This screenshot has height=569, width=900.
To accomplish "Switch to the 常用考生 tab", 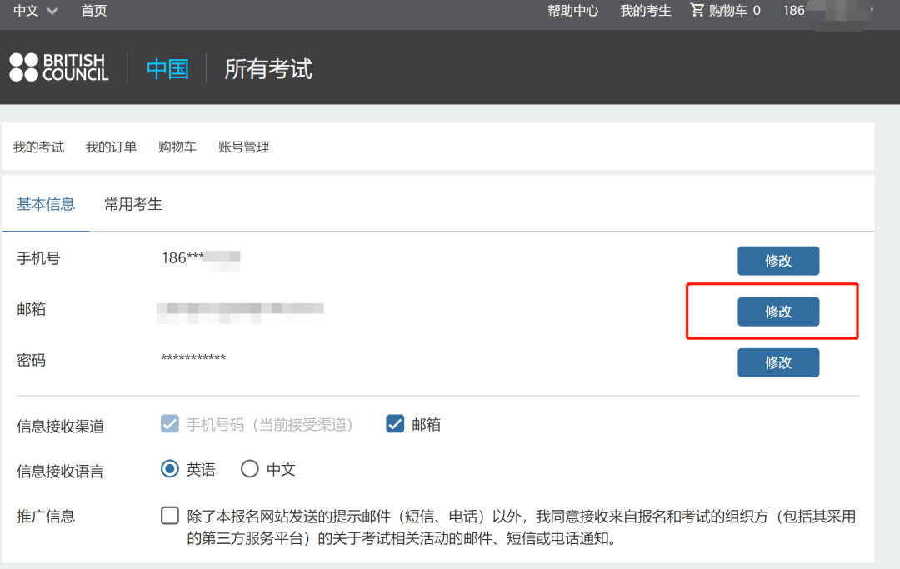I will (132, 202).
